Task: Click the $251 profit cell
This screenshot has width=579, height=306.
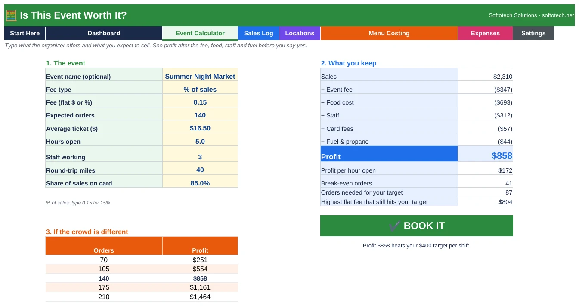Action: click(200, 260)
